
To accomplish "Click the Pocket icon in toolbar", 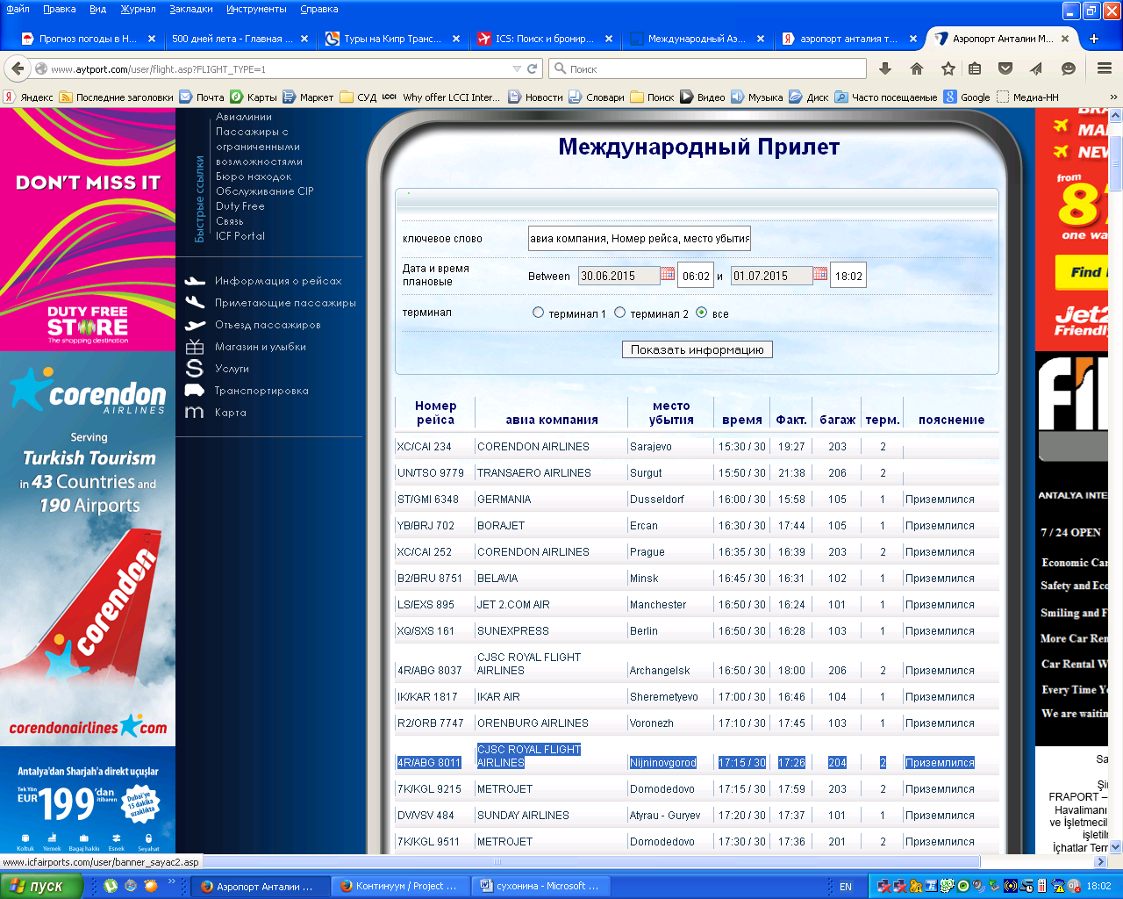I will (1006, 68).
